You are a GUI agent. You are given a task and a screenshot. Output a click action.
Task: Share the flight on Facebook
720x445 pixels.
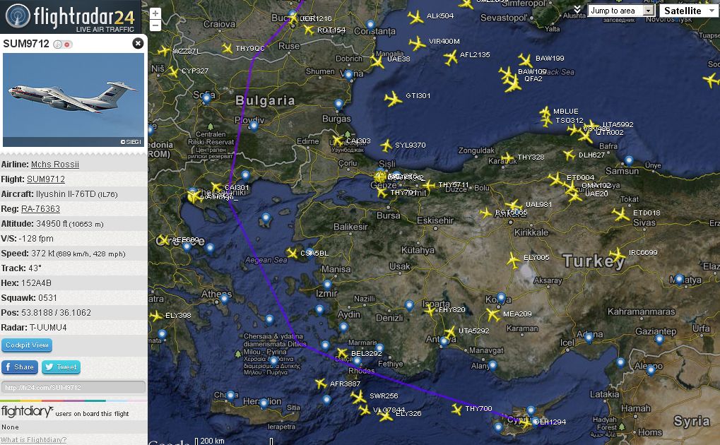tap(19, 367)
